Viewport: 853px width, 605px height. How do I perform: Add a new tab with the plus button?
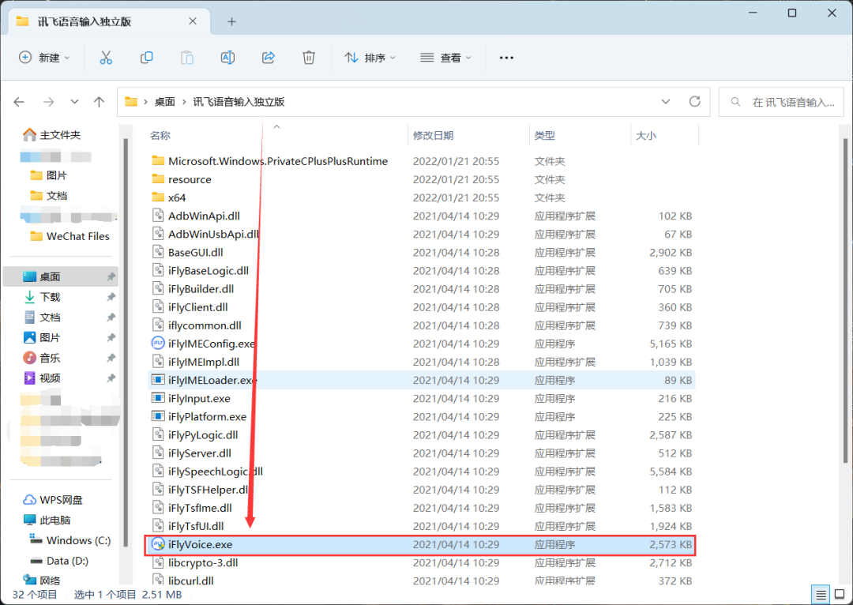coord(231,22)
